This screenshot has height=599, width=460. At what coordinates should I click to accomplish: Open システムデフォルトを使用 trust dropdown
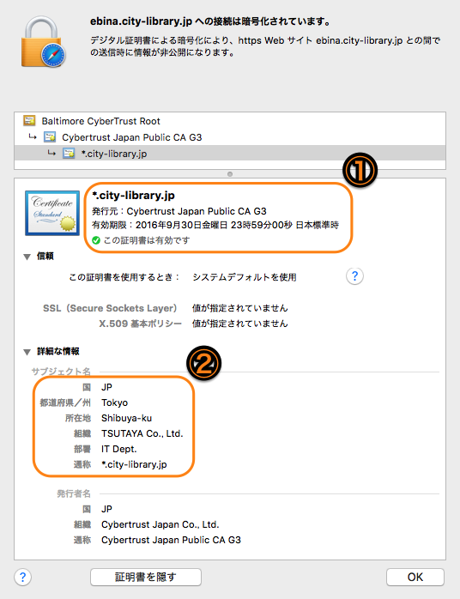coord(245,277)
